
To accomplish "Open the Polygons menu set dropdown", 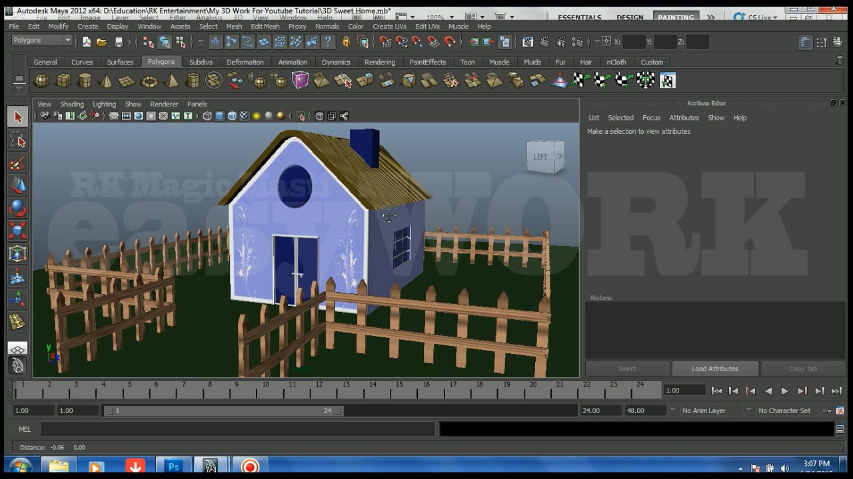I will point(42,41).
